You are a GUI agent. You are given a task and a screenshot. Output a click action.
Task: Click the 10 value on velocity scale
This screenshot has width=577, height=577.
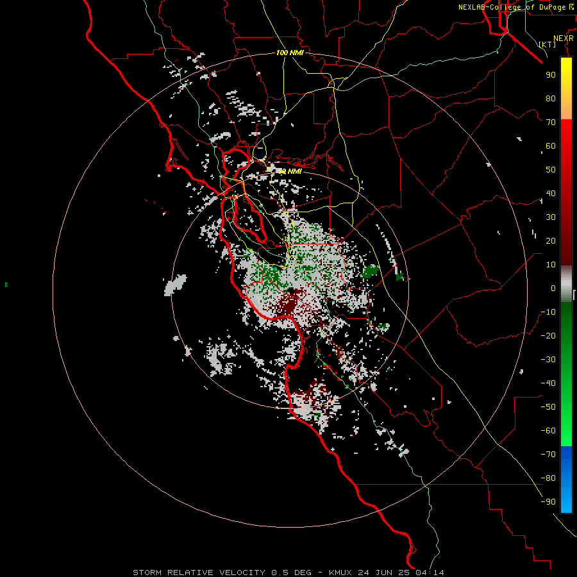click(x=551, y=265)
